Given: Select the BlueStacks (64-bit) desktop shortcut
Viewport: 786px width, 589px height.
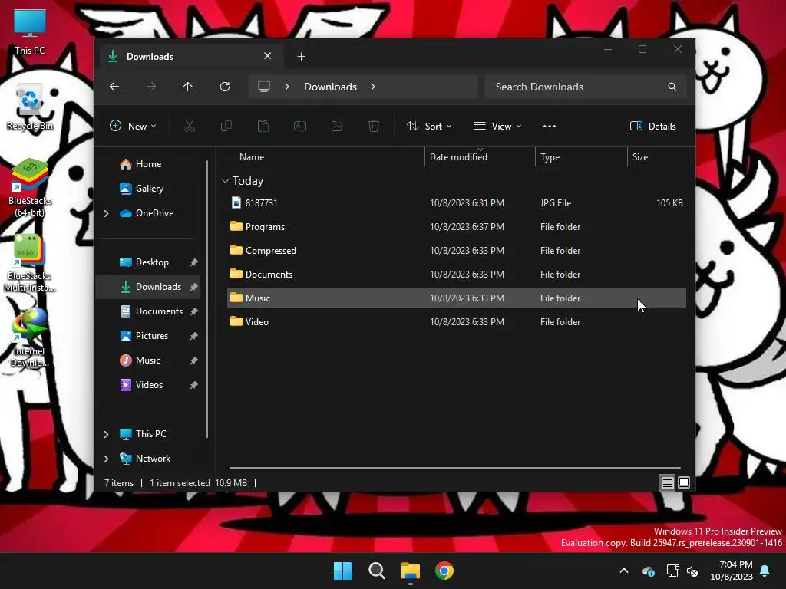Looking at the screenshot, I should [x=30, y=188].
